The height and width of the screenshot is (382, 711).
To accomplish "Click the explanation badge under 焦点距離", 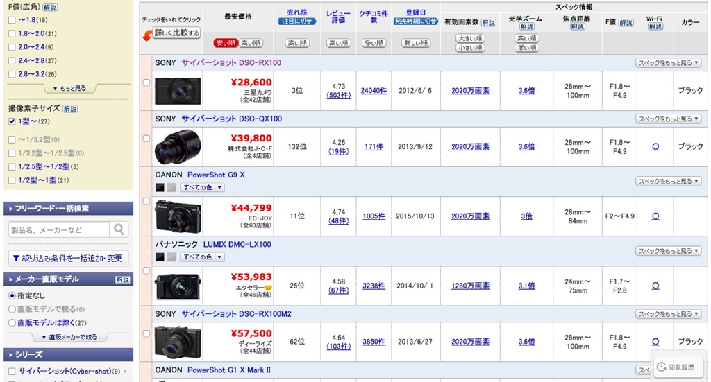I will coord(577,27).
